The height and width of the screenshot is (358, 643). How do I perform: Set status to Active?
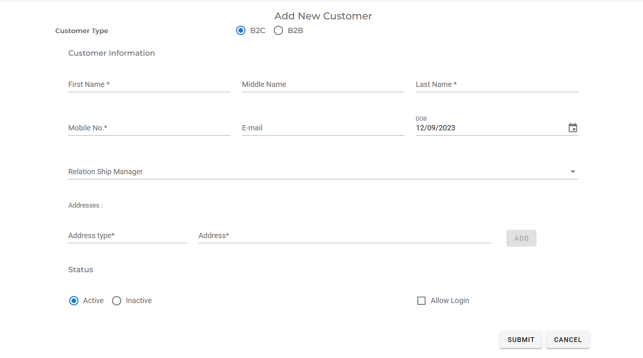tap(74, 300)
